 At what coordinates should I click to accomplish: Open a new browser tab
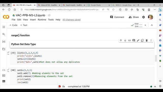[x=138, y=5]
